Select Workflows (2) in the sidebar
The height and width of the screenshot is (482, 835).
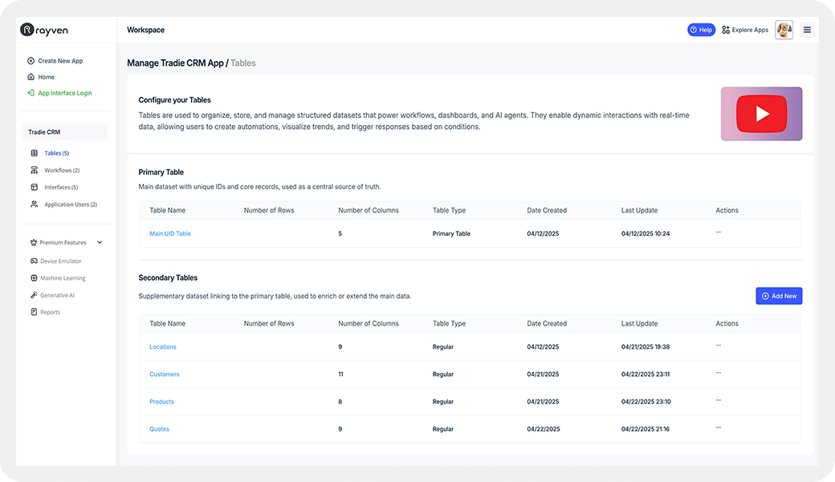coord(61,170)
